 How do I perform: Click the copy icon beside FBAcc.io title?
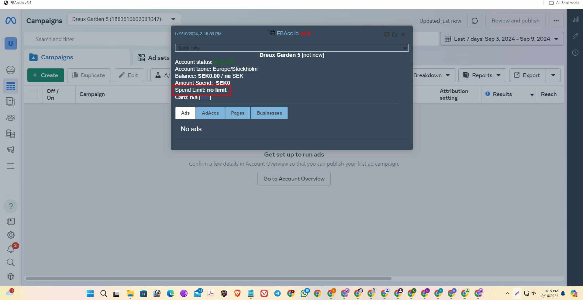tap(272, 33)
